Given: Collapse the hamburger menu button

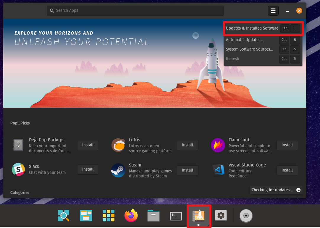Looking at the screenshot, I should click(x=273, y=11).
